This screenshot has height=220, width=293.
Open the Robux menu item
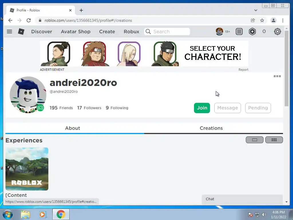131,32
